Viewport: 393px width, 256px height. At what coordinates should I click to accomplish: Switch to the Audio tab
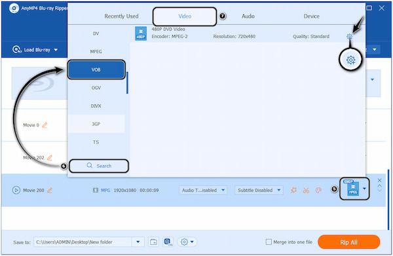click(x=248, y=16)
